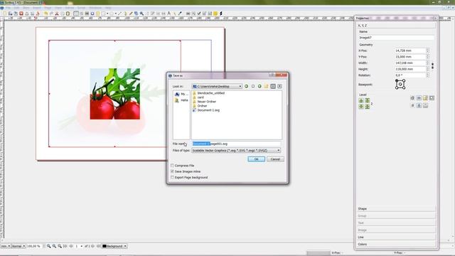Image resolution: width=455 pixels, height=256 pixels.
Task: Select the Insert Image Frame tool
Action: coord(87,14)
